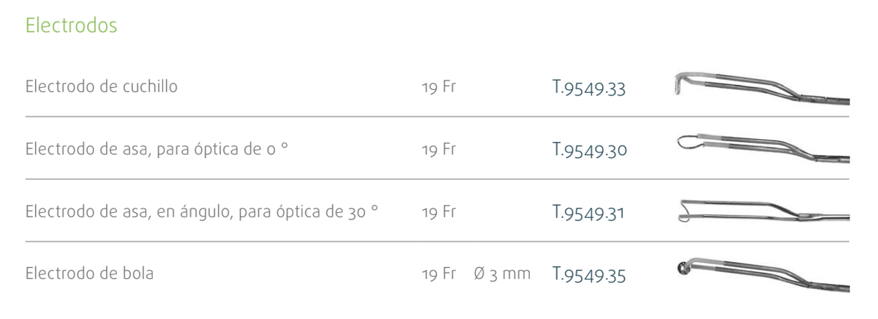Select the Electrodo de bola label

tap(89, 275)
